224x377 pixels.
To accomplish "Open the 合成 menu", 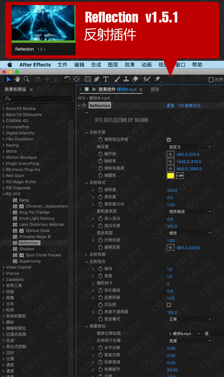I will pyautogui.click(x=96, y=65).
